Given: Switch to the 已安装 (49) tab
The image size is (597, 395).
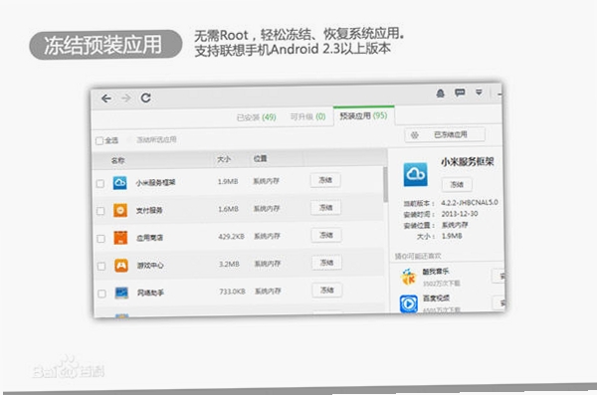Looking at the screenshot, I should tap(257, 117).
